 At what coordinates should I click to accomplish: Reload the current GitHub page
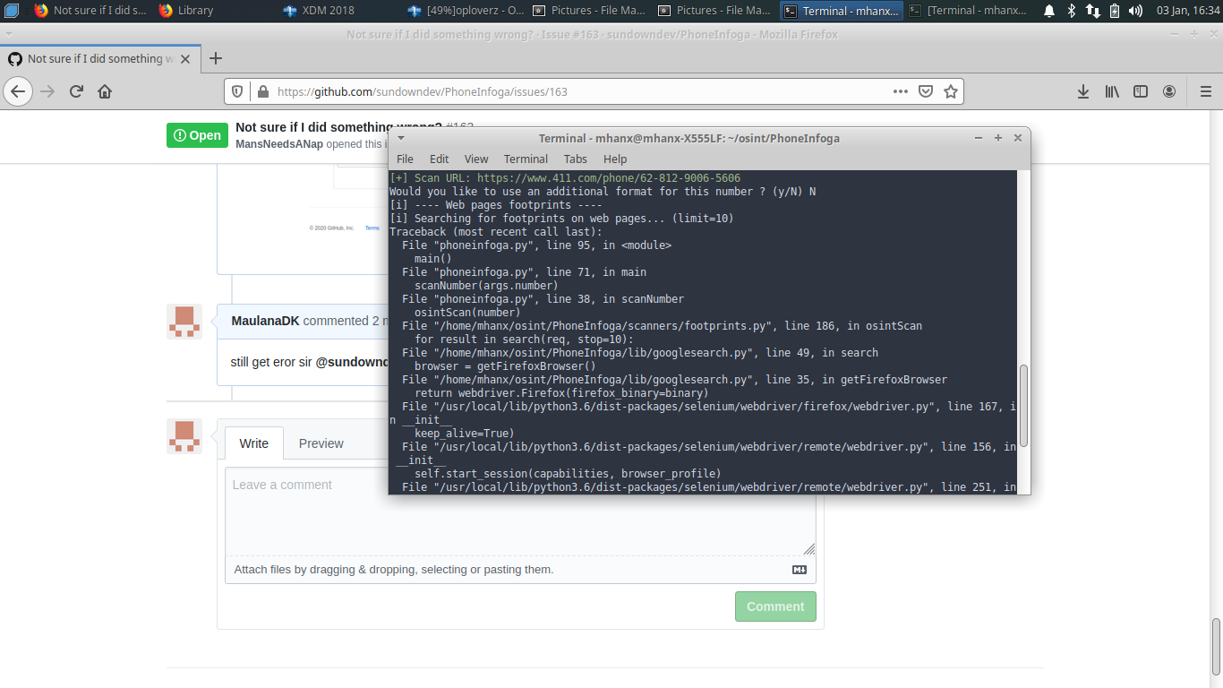tap(75, 91)
